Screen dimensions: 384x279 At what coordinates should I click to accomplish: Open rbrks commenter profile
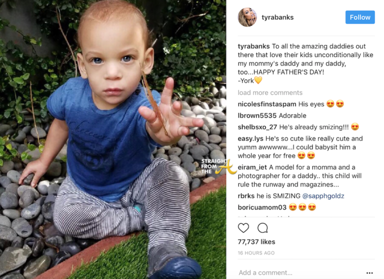point(246,196)
